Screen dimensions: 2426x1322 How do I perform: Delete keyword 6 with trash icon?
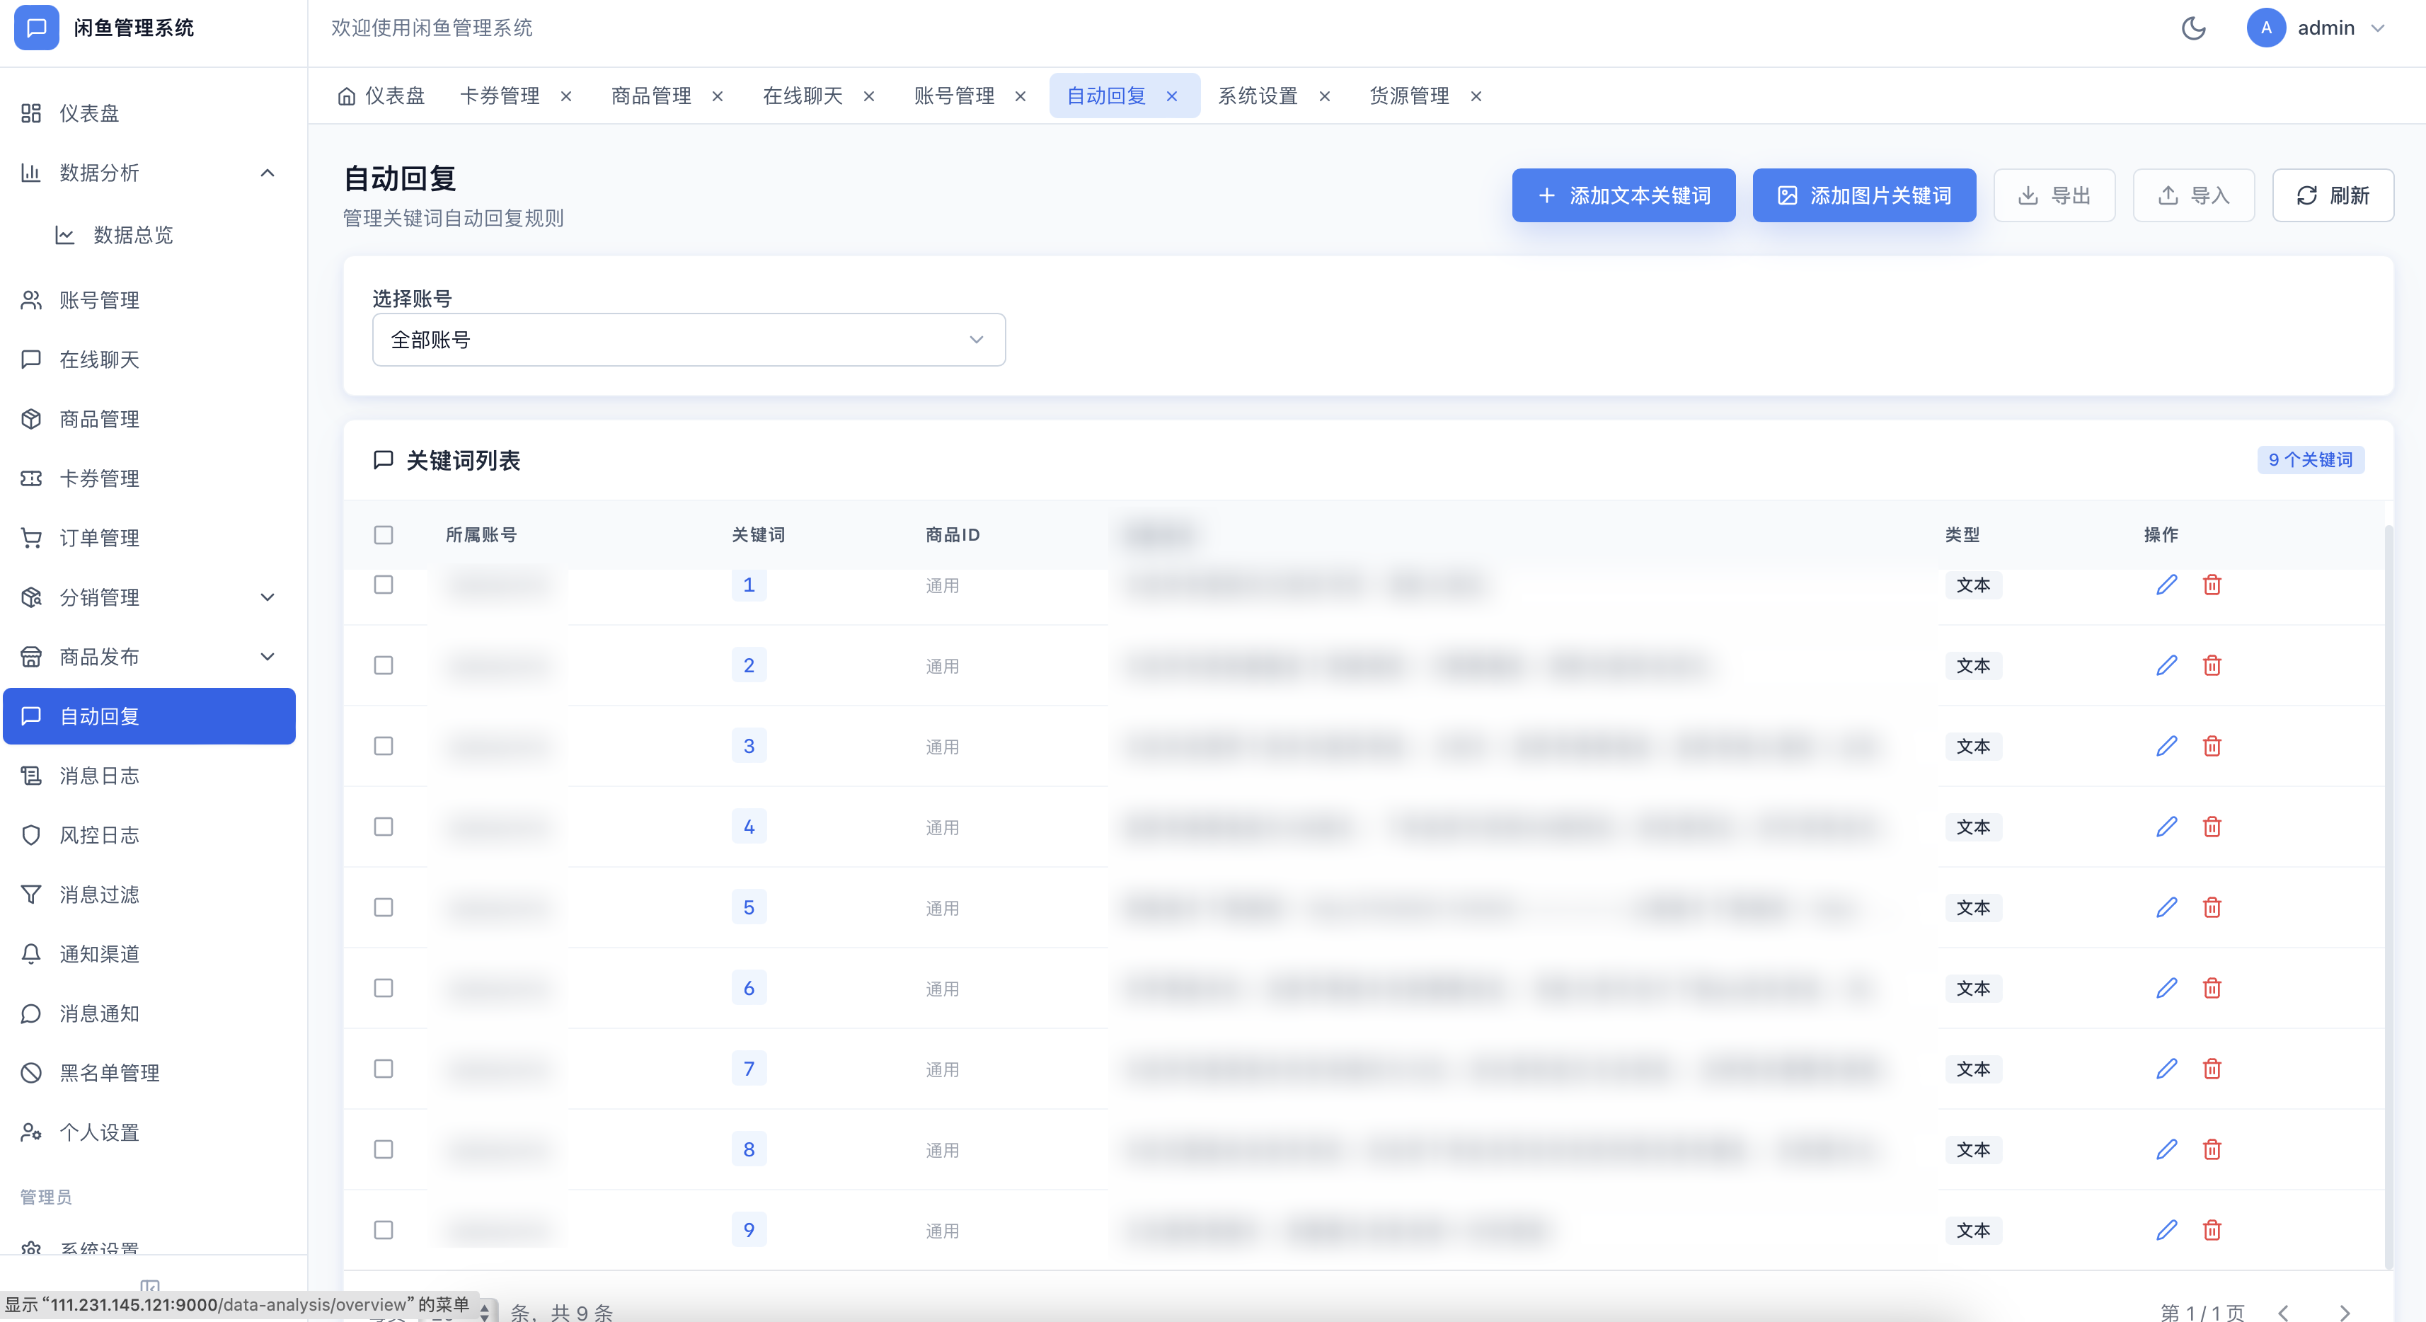coord(2212,988)
